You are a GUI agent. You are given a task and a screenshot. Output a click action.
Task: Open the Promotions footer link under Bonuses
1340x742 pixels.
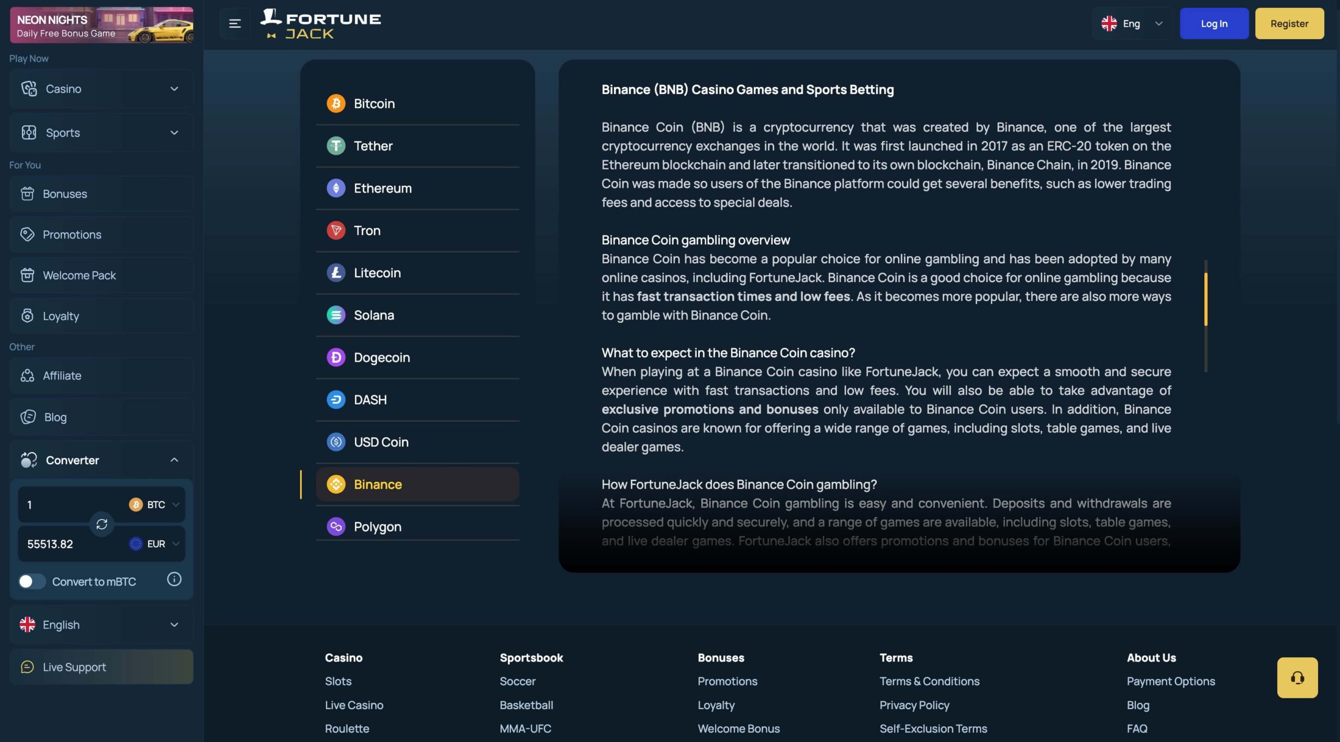[727, 681]
